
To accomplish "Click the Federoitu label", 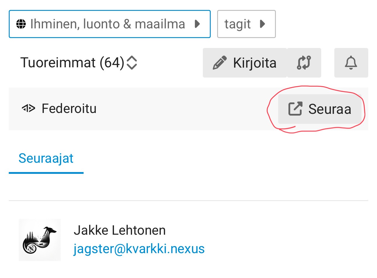I will pos(69,109).
